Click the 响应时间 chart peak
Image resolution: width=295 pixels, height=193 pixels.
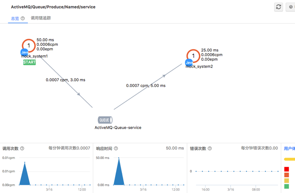click(x=119, y=158)
